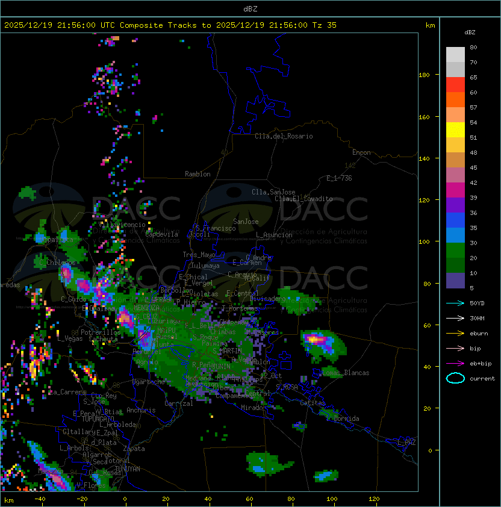Click the 'dBZ' title at the top
501x507 pixels.
[x=250, y=8]
